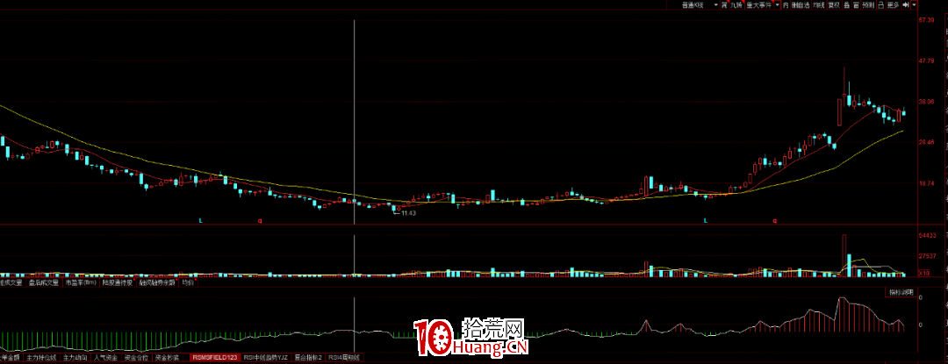Click the 38.06 price axis value
The width and height of the screenshot is (948, 364).
[x=926, y=102]
